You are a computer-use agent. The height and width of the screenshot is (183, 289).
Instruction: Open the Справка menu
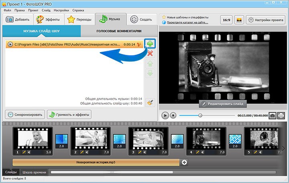pos(78,10)
